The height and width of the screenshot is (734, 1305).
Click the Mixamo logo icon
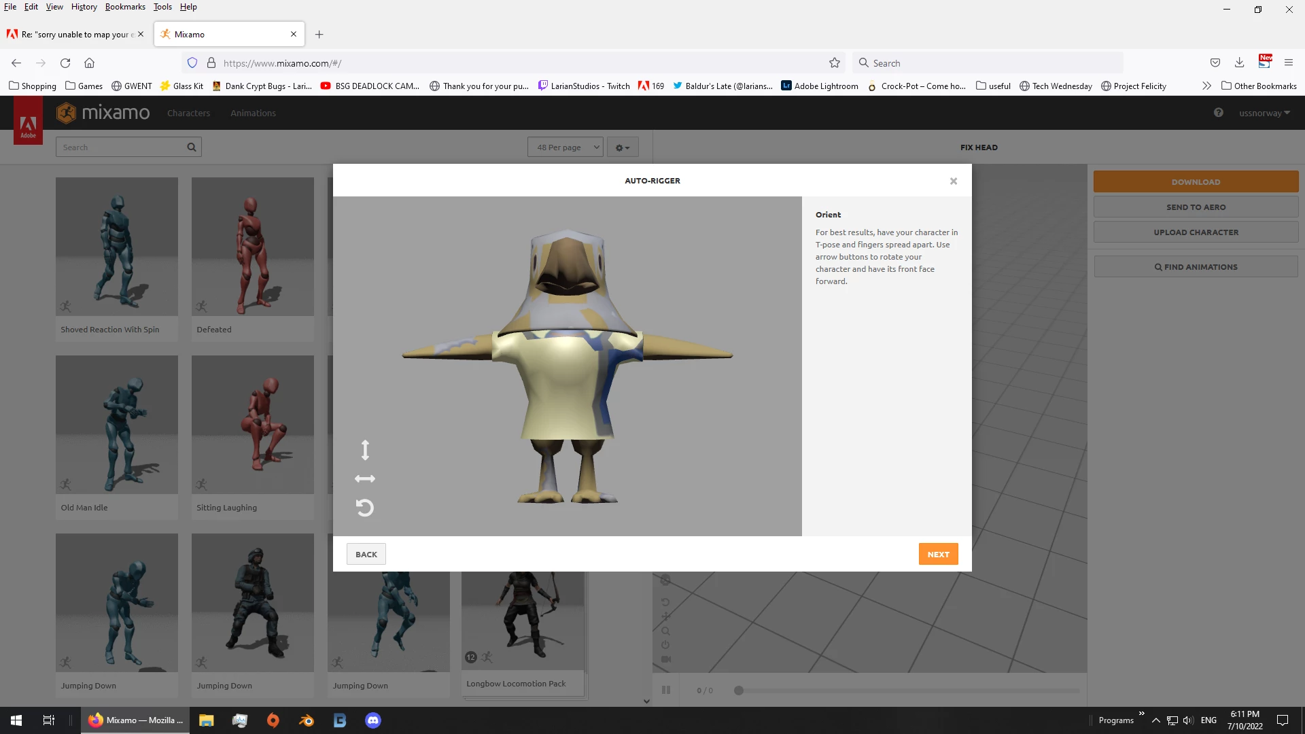click(x=66, y=113)
